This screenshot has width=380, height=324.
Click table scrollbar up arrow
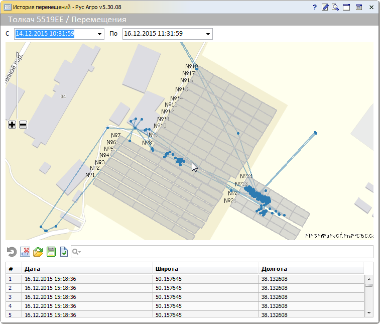tap(369, 279)
